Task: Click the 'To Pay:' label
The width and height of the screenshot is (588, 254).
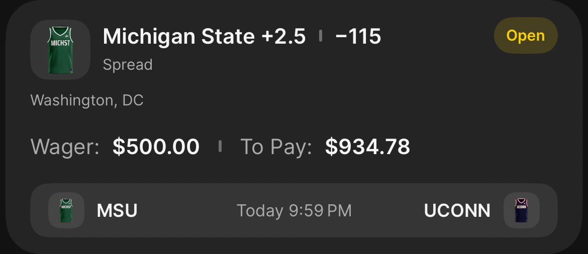Action: pos(276,147)
